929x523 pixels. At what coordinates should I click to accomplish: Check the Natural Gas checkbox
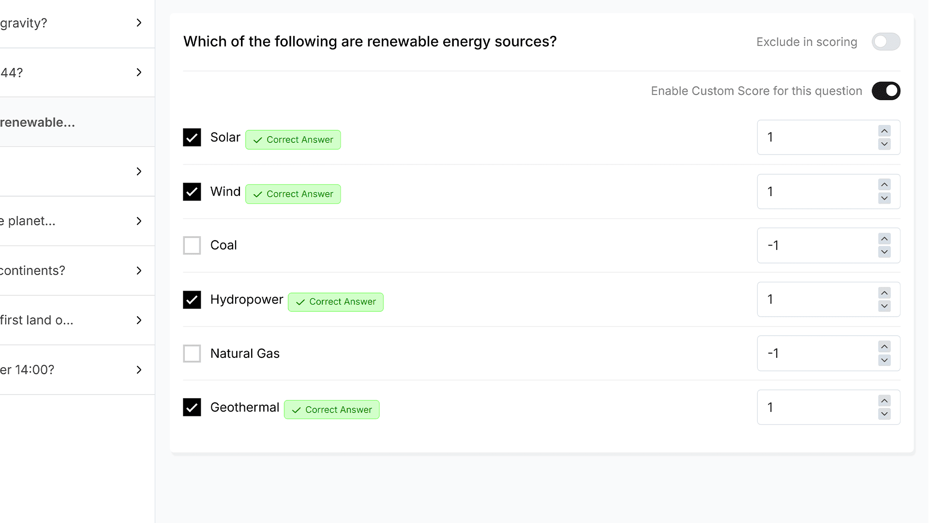(x=192, y=354)
